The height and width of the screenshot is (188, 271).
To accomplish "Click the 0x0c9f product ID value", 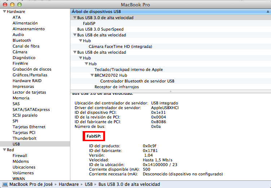I will pos(149,146).
